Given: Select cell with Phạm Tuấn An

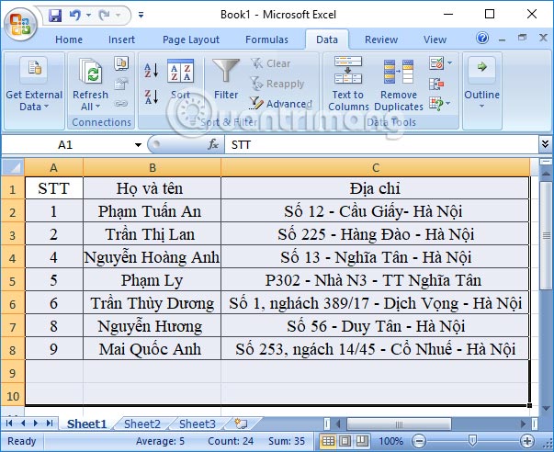Looking at the screenshot, I should tap(153, 211).
